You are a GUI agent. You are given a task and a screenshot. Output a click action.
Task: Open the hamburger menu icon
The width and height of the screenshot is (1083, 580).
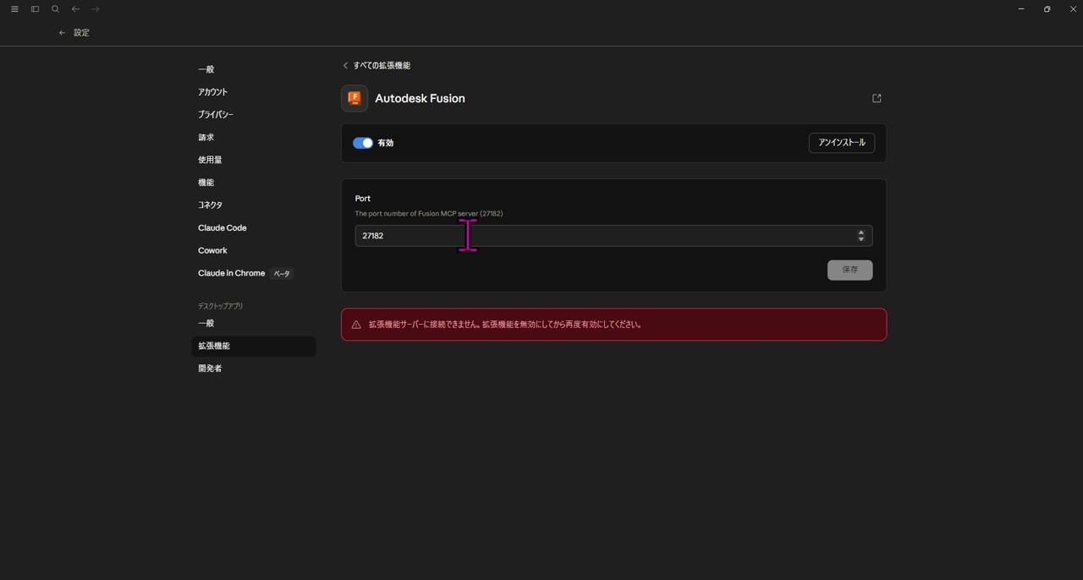14,9
